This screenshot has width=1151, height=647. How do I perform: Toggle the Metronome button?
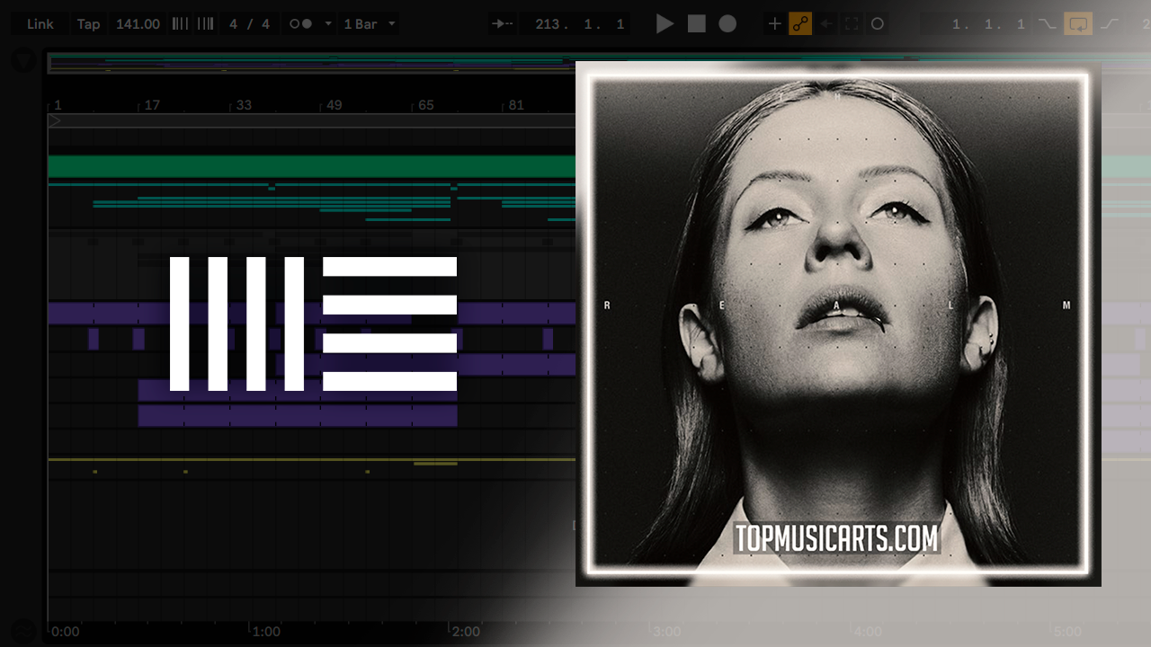[x=301, y=24]
